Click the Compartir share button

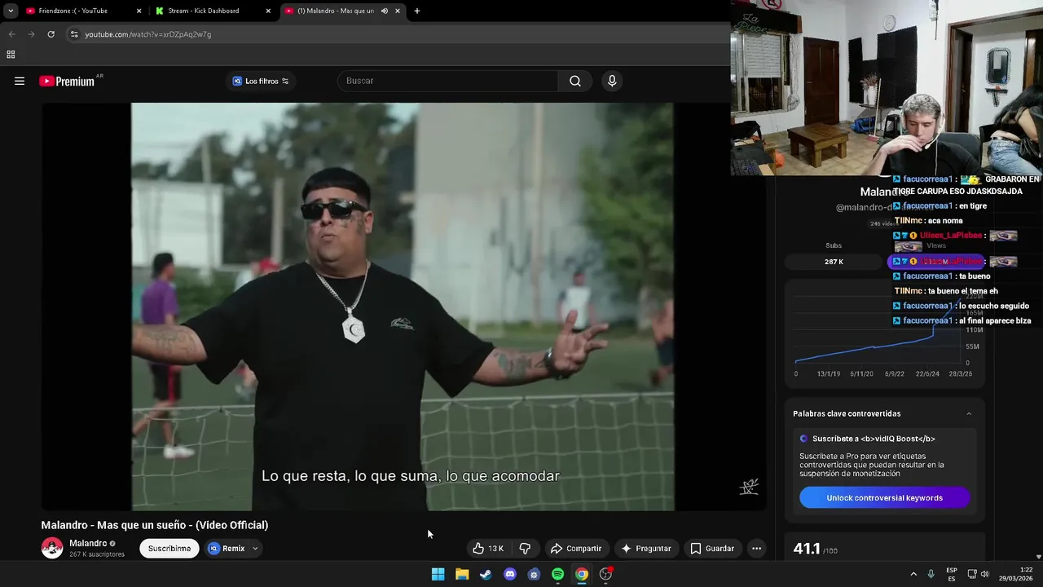pyautogui.click(x=576, y=549)
